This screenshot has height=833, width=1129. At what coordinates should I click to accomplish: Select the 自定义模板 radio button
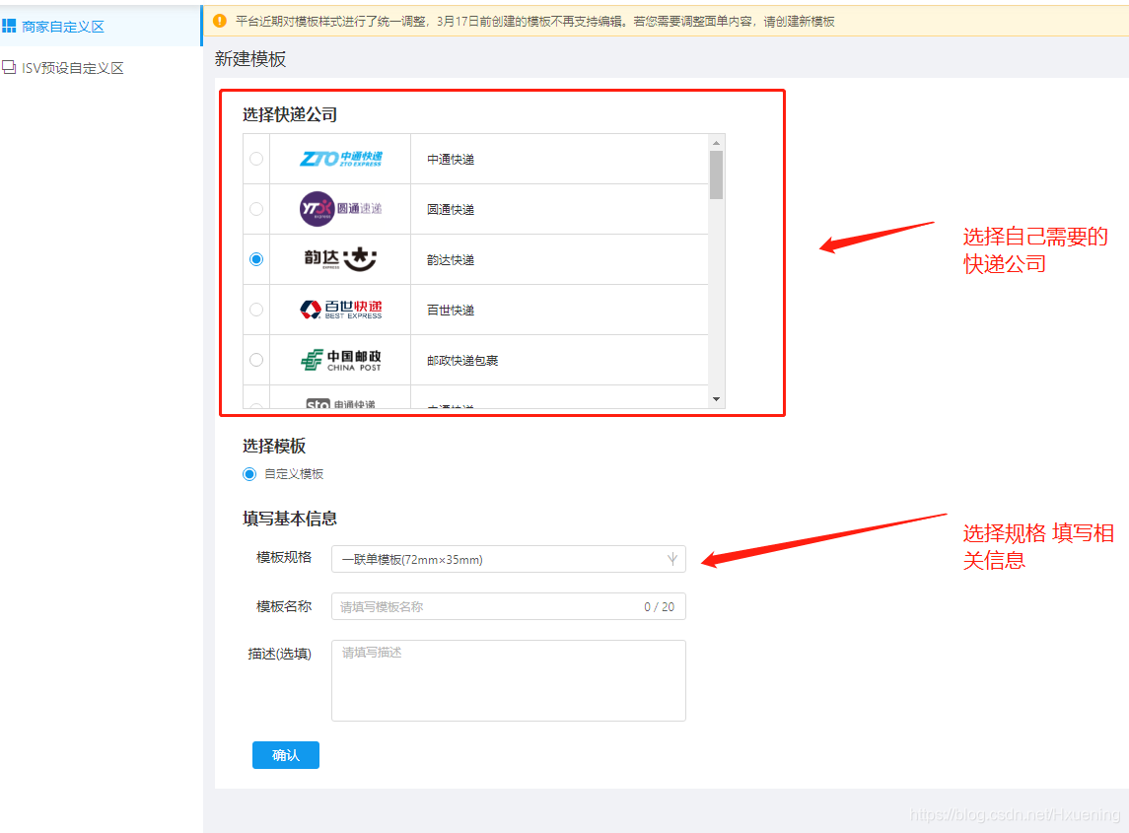click(x=249, y=474)
